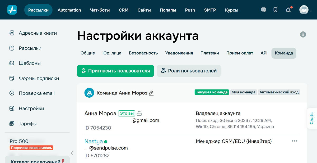
Task: Switch to the Общие tab
Action: 88,53
